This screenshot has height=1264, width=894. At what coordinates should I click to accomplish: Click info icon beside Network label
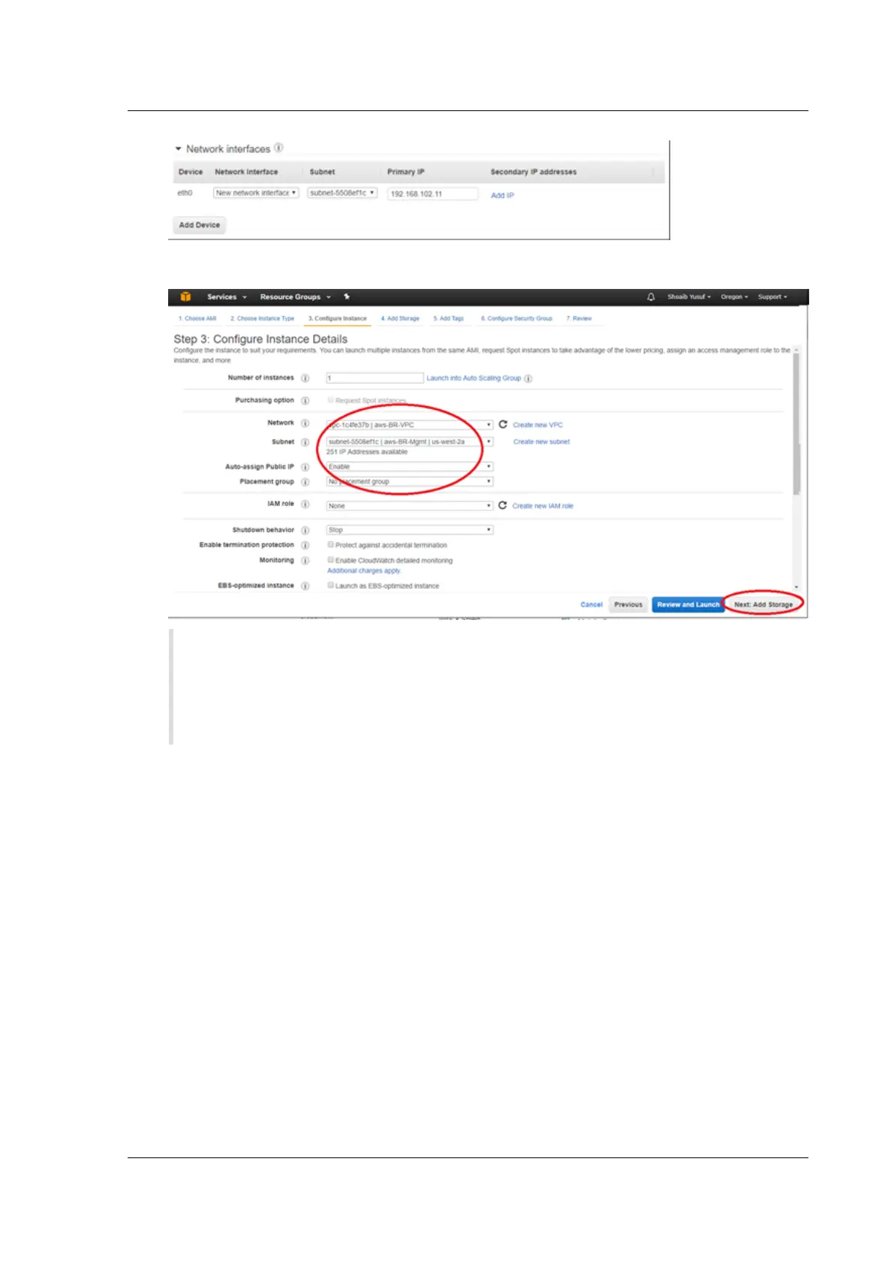coord(306,424)
